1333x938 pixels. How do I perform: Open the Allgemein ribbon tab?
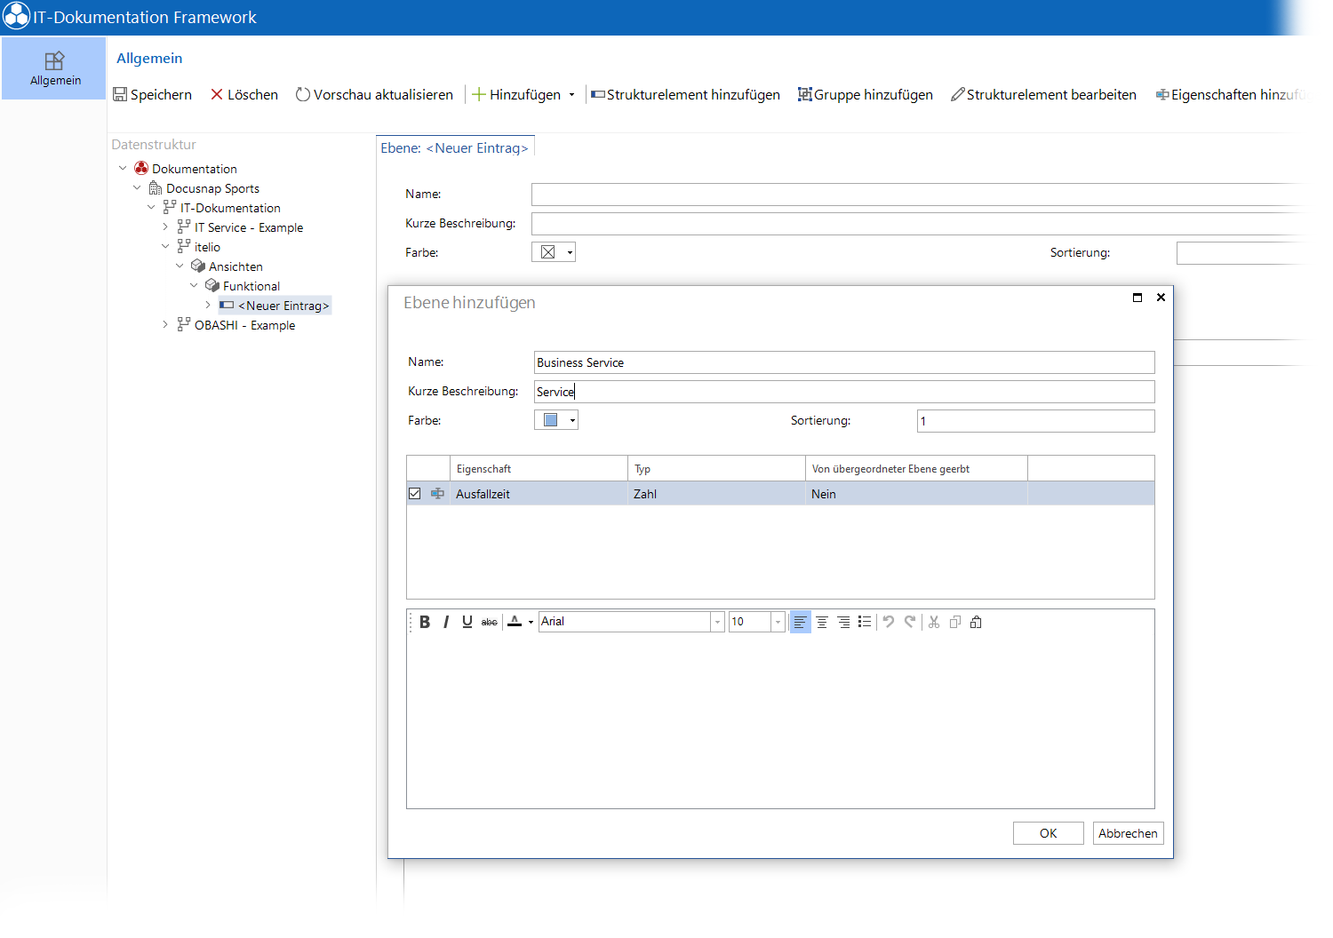[54, 68]
